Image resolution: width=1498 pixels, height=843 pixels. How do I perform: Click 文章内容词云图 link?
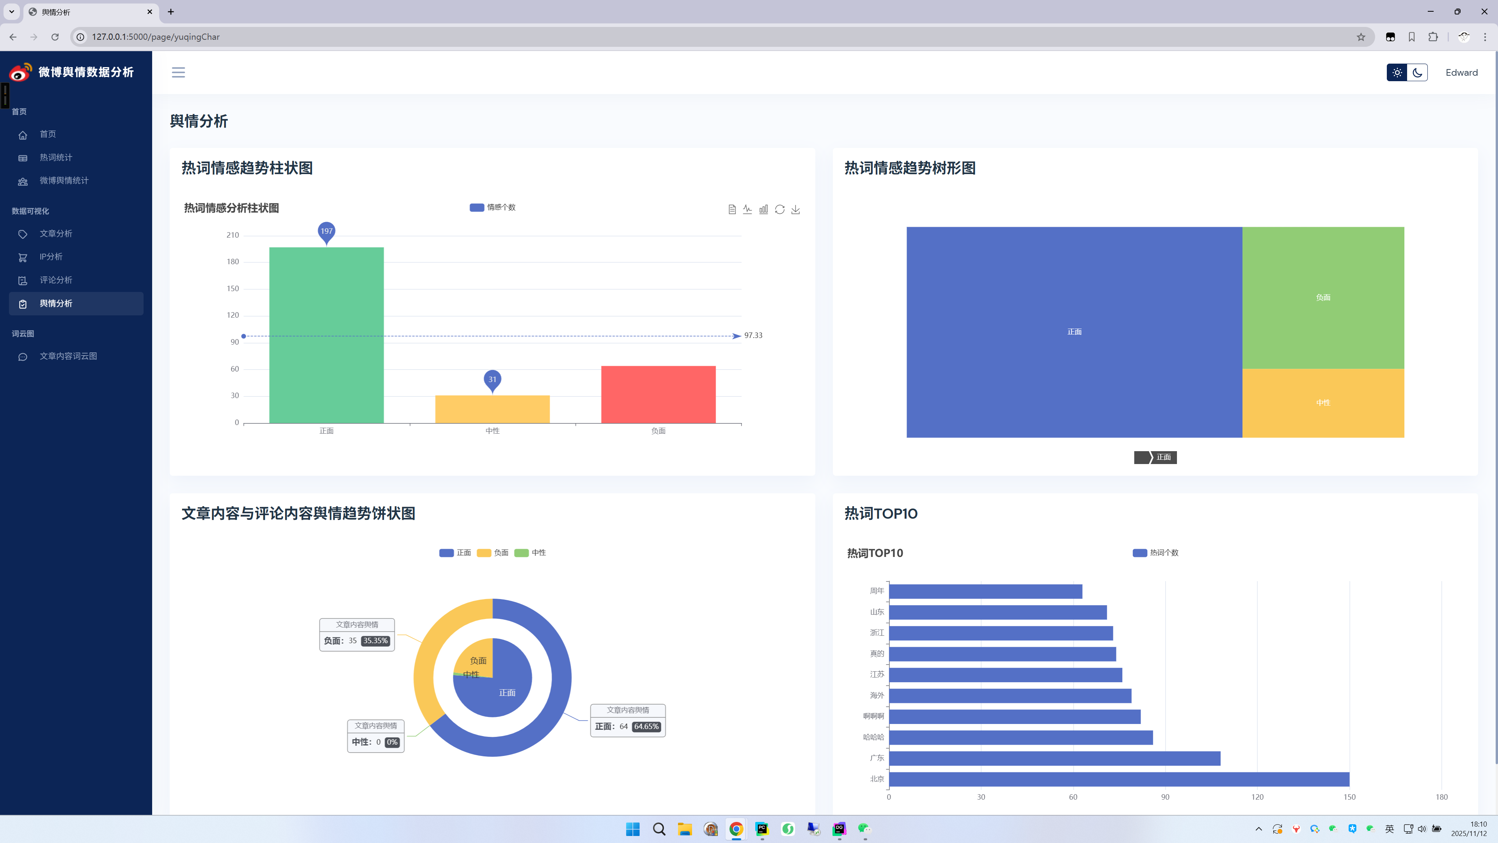tap(68, 356)
